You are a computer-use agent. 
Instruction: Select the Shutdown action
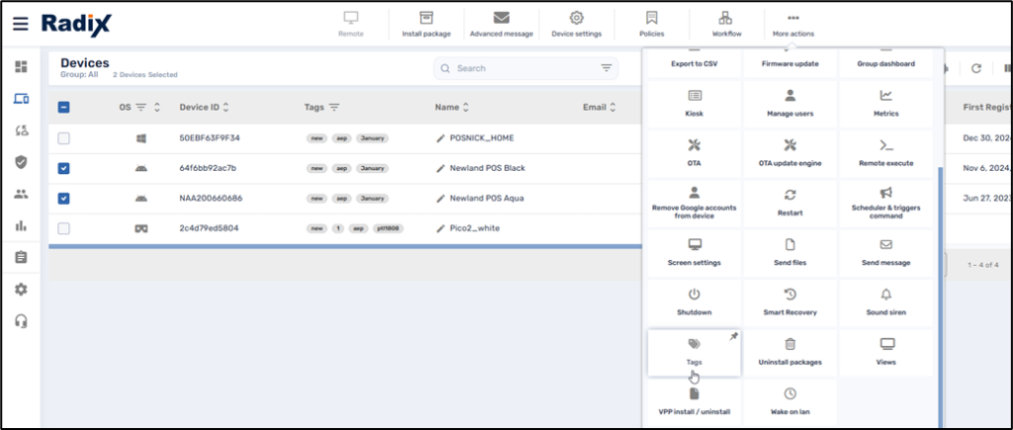tap(693, 301)
